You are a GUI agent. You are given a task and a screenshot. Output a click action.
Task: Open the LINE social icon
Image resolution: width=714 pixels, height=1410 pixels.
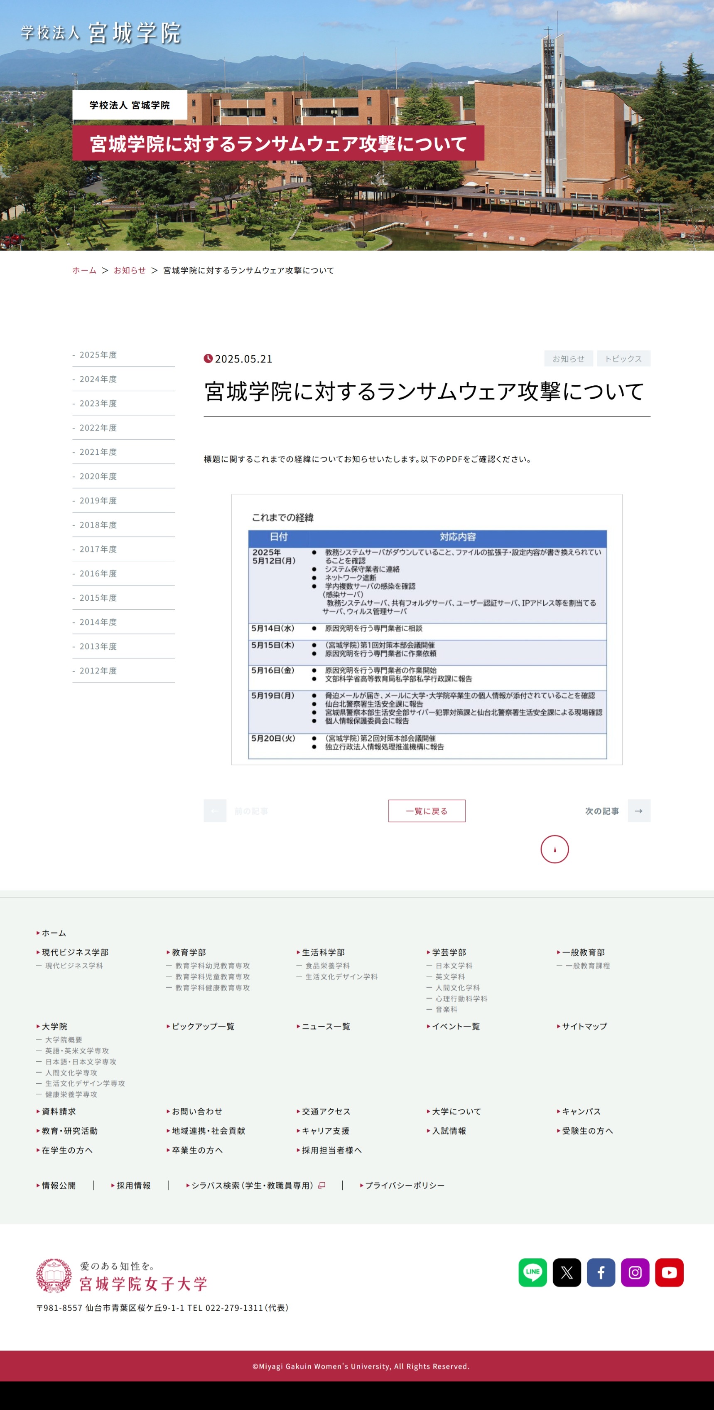(532, 1272)
